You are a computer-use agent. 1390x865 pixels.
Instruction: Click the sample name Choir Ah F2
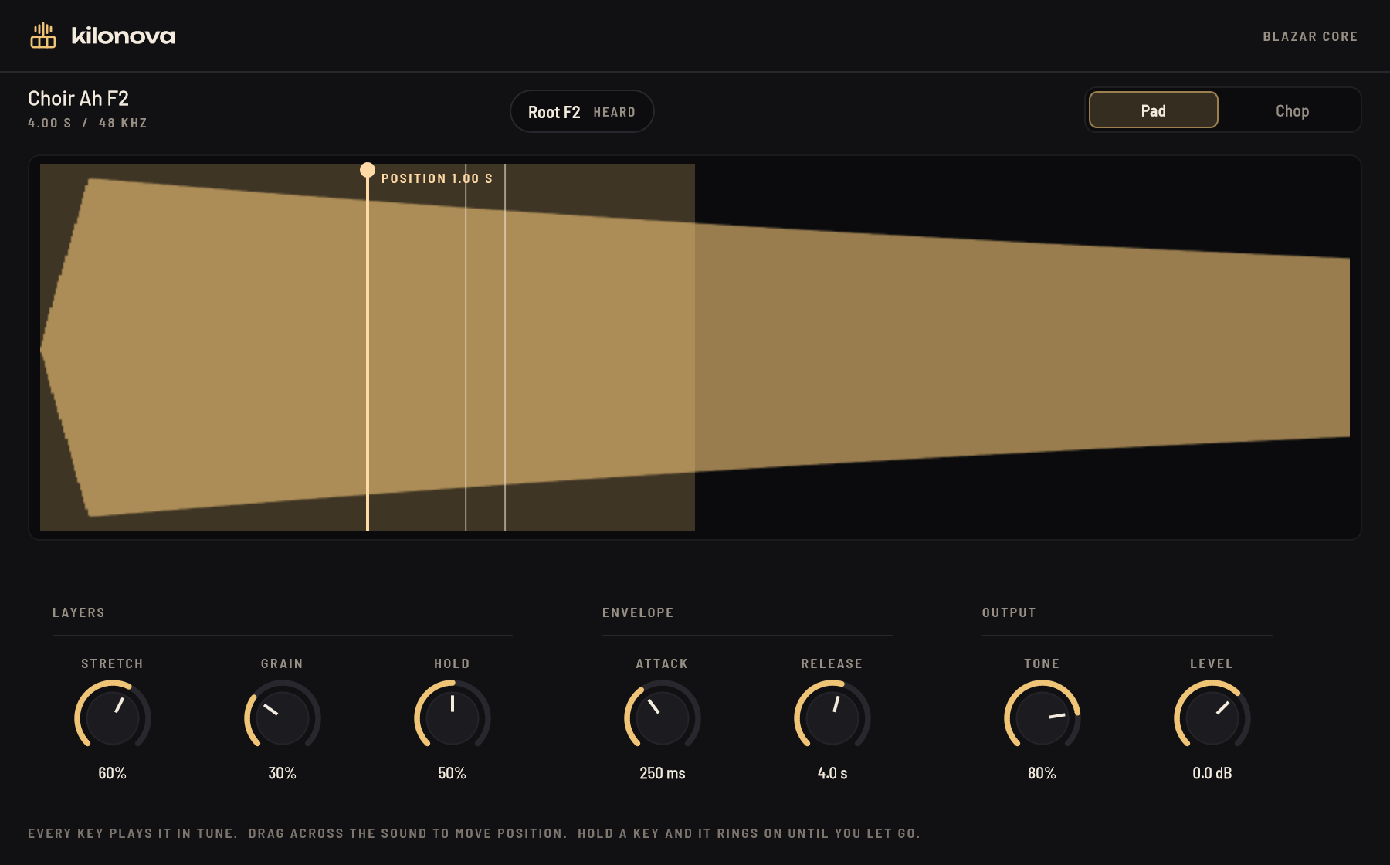tap(78, 98)
